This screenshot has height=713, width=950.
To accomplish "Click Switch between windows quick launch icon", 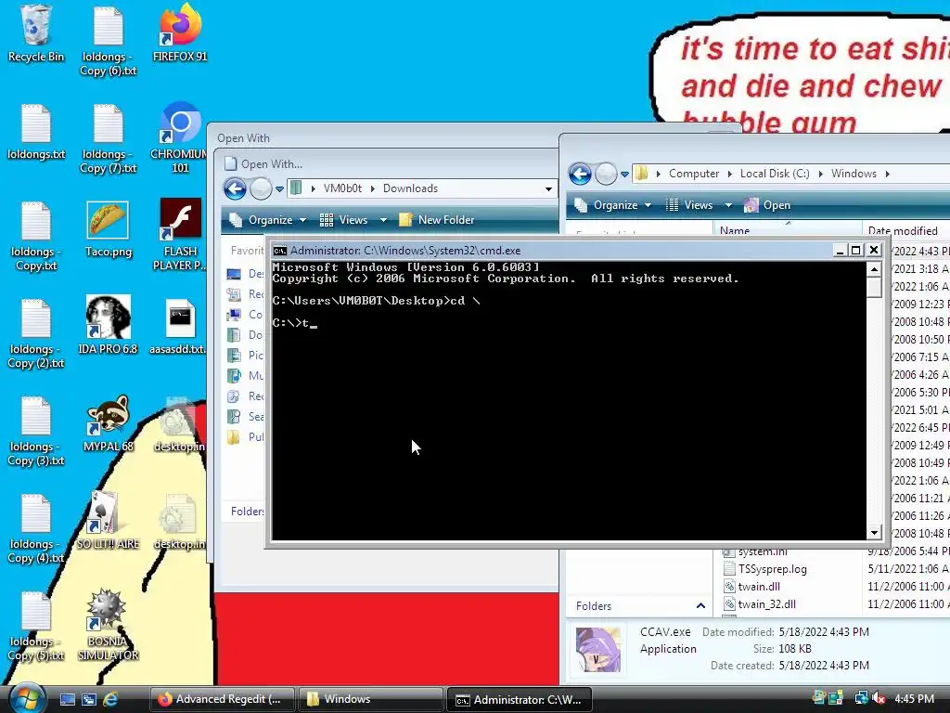I will tap(88, 700).
